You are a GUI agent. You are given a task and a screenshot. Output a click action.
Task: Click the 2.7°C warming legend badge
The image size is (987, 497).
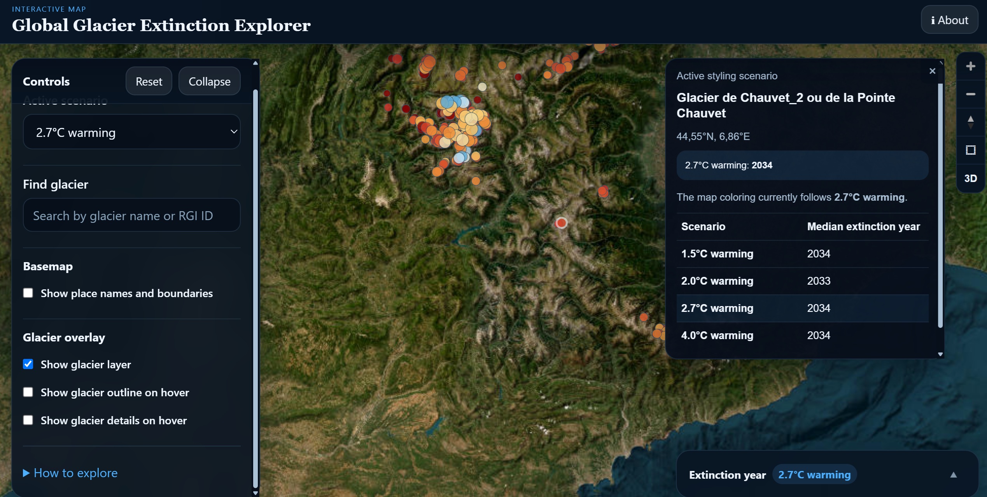[814, 474]
